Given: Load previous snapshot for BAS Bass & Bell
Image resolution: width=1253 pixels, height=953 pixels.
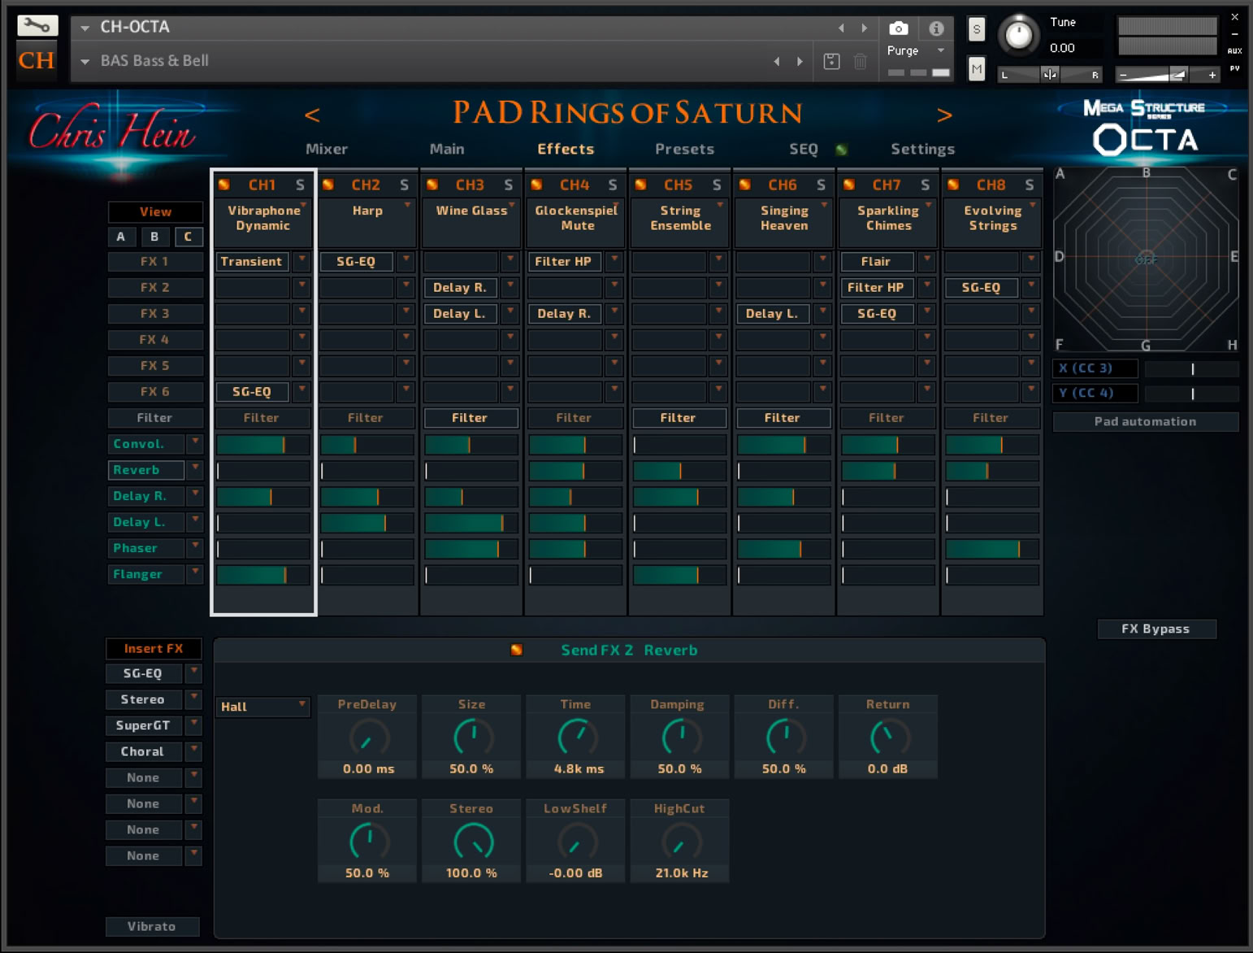Looking at the screenshot, I should 777,61.
